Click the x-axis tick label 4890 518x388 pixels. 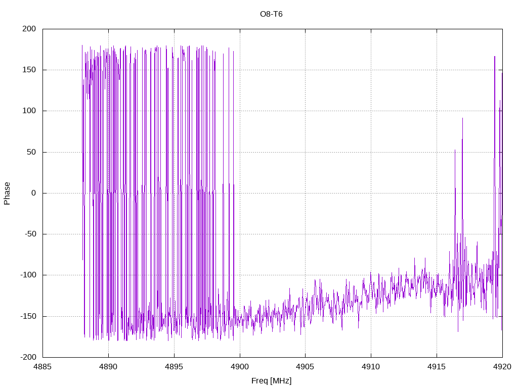coord(108,367)
